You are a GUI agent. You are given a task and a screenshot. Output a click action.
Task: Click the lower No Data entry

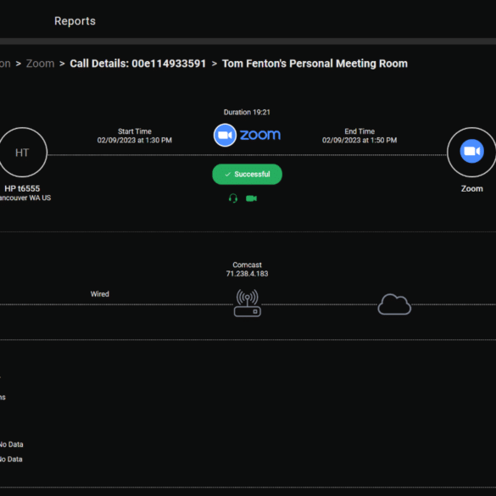pos(11,460)
